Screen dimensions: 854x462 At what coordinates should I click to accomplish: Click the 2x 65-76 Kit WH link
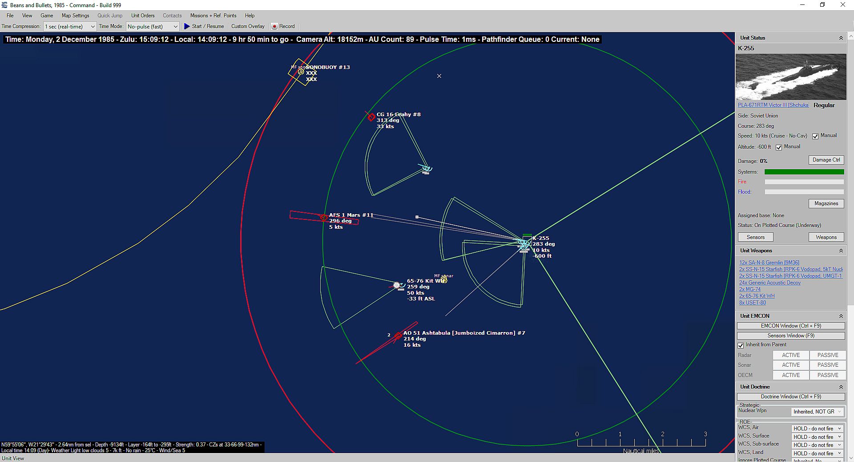(757, 296)
